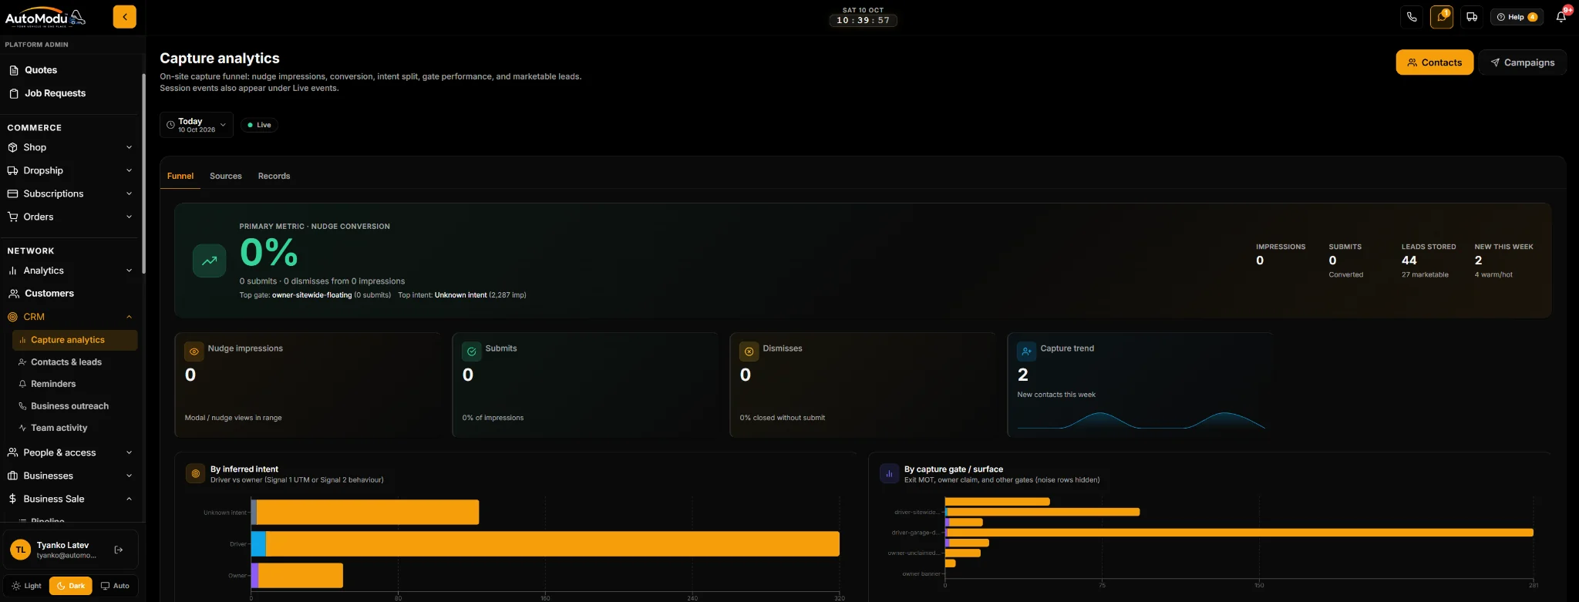Click the sidebar vertical scrollbar

[143, 173]
